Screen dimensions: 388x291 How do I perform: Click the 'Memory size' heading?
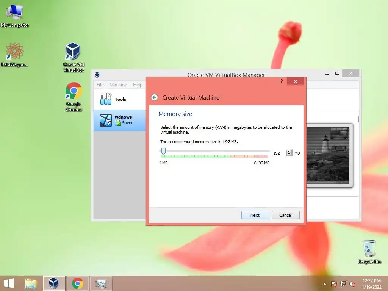[x=175, y=114]
